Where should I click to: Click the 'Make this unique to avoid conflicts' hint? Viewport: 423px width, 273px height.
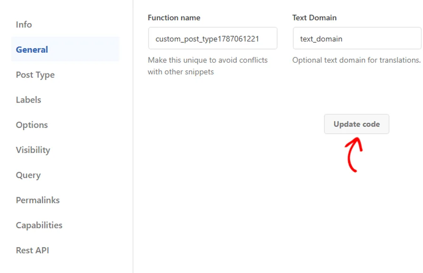tap(208, 66)
